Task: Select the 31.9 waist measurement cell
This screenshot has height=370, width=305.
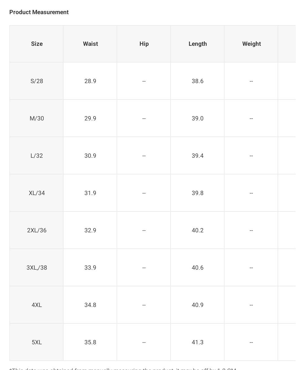Action: click(x=90, y=193)
